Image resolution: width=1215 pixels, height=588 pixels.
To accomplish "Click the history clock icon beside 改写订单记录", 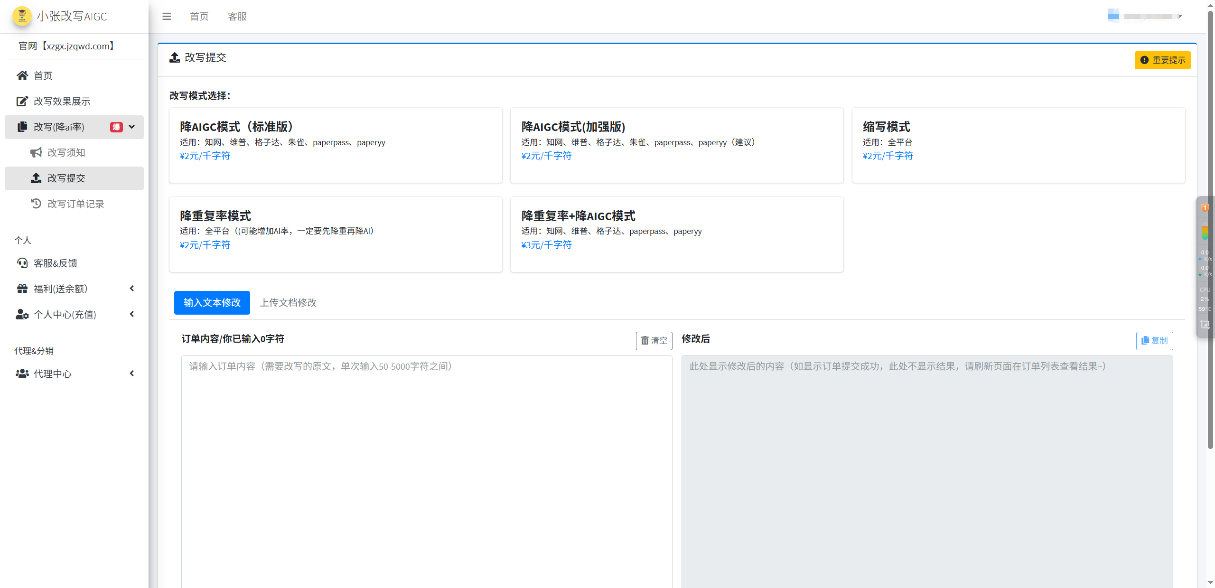I will tap(37, 203).
